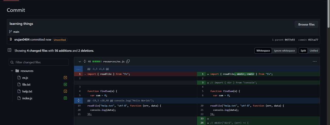Collapse the resources folder in tree

pyautogui.click(x=12, y=71)
